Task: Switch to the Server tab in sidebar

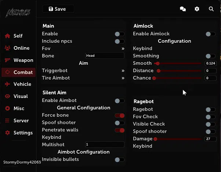Action: click(21, 121)
